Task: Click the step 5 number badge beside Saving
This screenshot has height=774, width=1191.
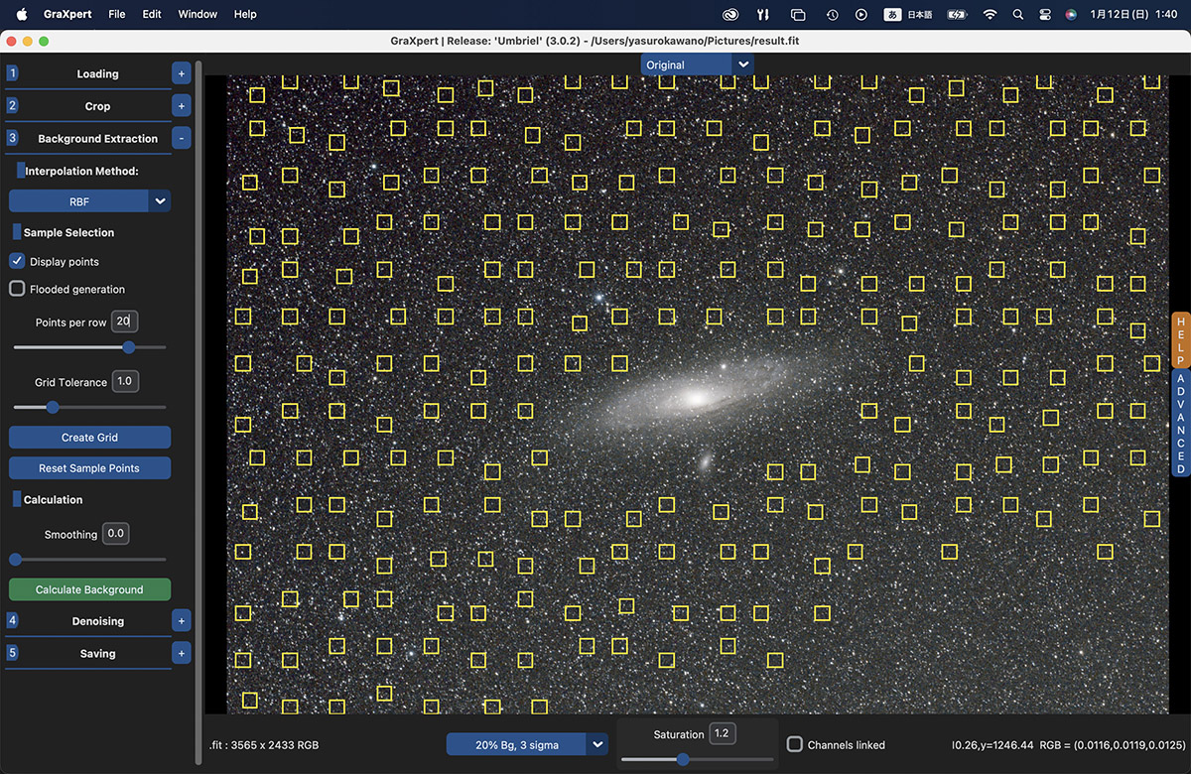Action: pyautogui.click(x=12, y=653)
